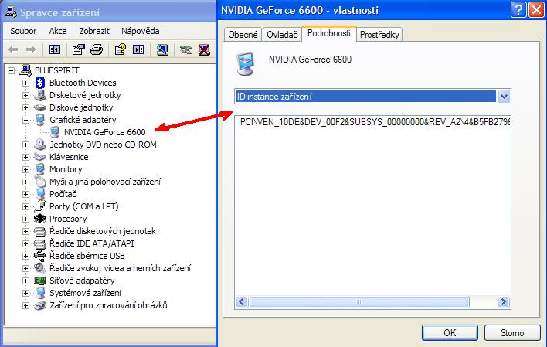Image resolution: width=547 pixels, height=347 pixels.
Task: Click the uninstall device toolbar icon
Action: tap(204, 49)
